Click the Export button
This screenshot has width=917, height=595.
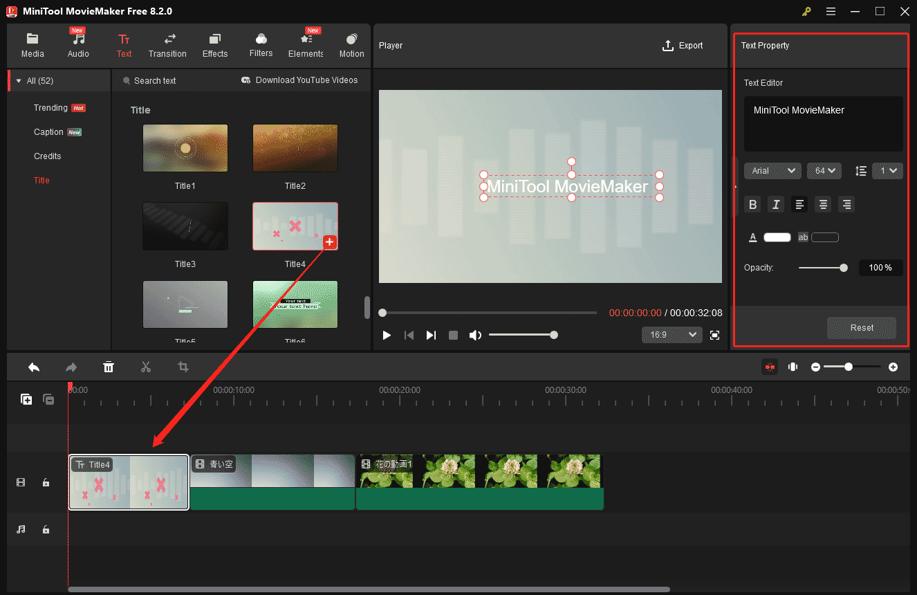click(683, 46)
